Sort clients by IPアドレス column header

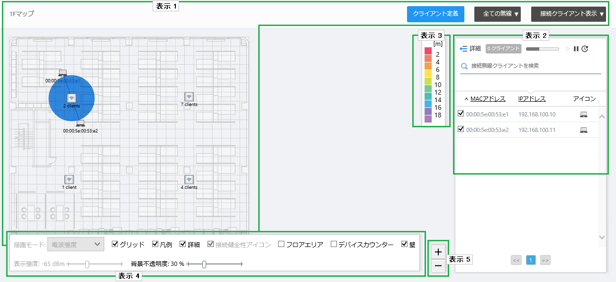point(532,99)
